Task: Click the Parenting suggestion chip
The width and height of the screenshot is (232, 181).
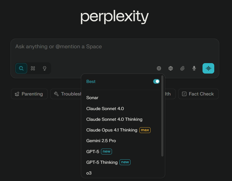Action: click(x=29, y=94)
